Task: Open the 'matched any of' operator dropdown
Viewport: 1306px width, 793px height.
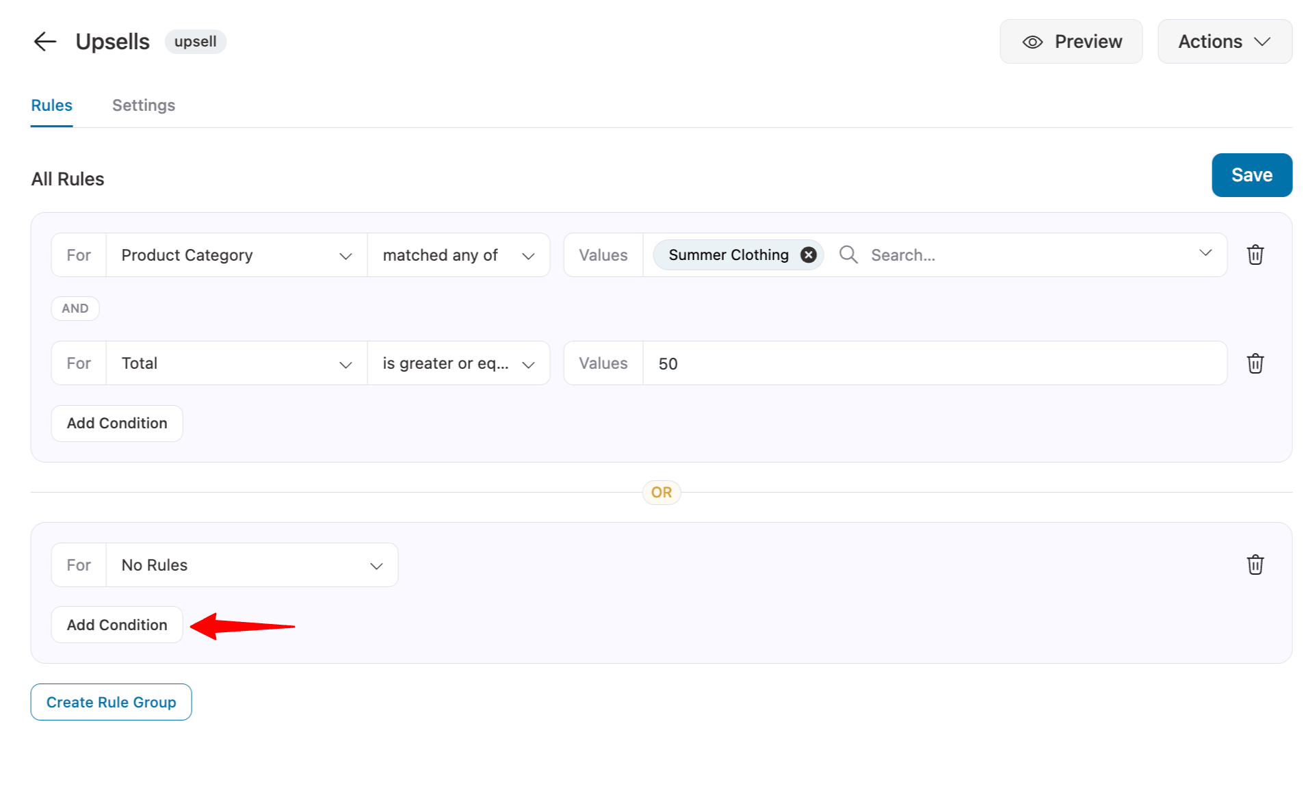Action: coord(458,255)
